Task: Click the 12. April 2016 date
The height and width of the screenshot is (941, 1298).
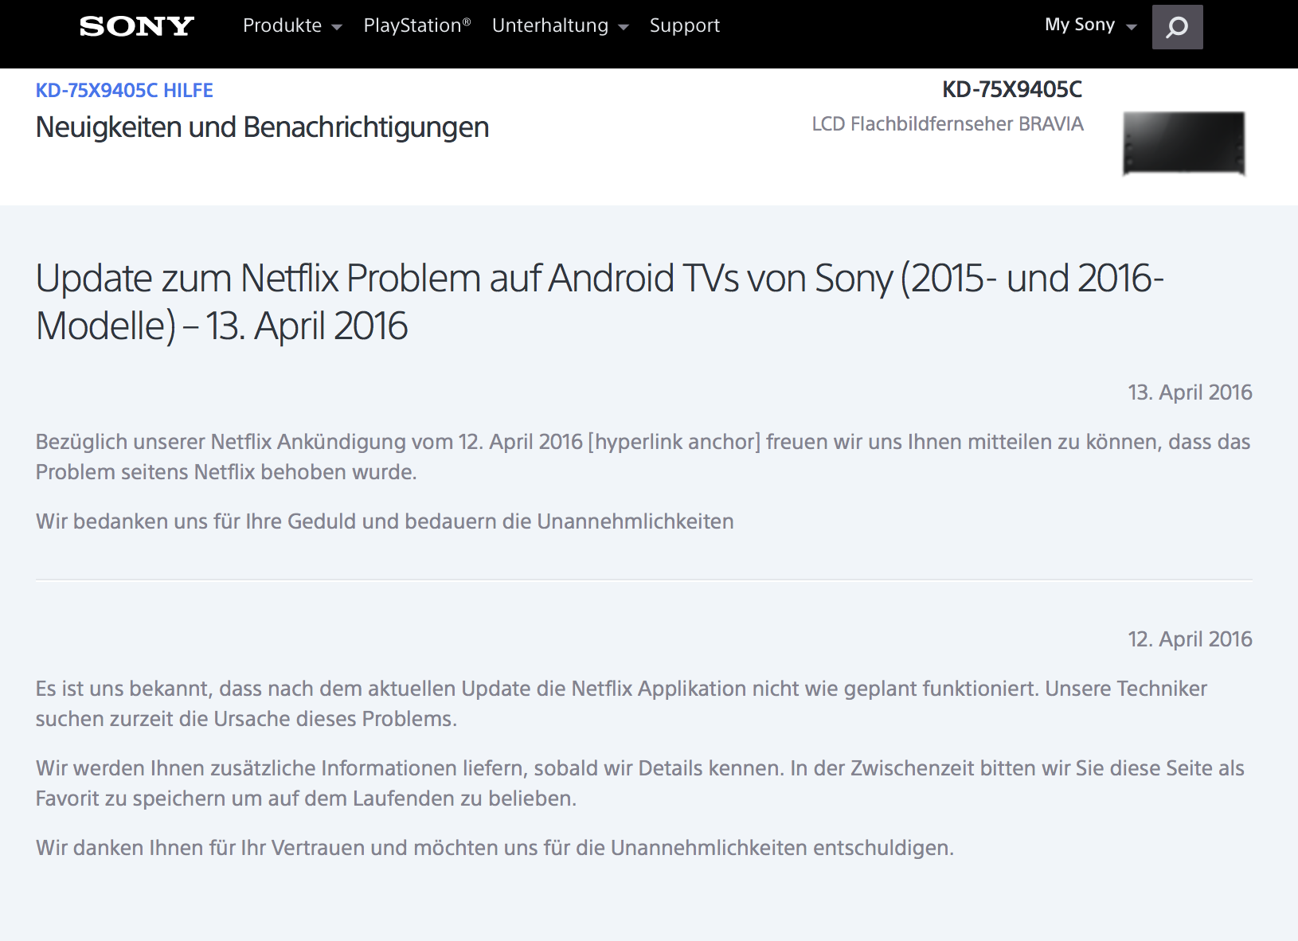Action: point(1190,639)
